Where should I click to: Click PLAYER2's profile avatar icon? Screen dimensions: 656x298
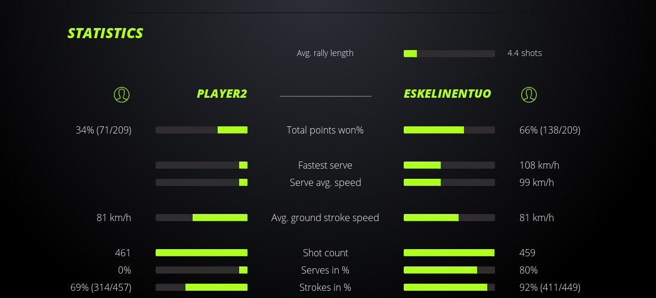coord(122,94)
